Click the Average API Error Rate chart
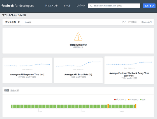 coord(78,64)
